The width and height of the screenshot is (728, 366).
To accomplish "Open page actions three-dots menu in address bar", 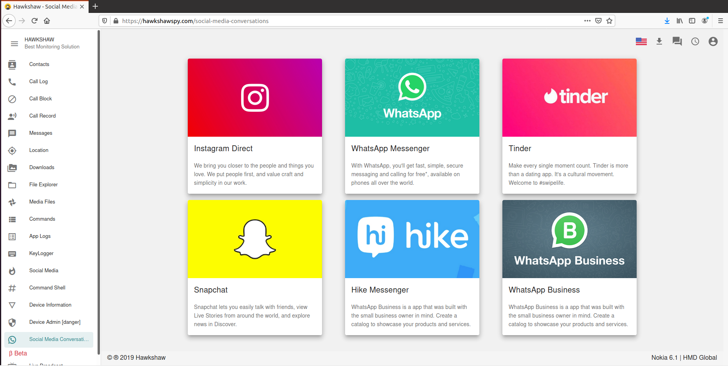I will pos(587,21).
